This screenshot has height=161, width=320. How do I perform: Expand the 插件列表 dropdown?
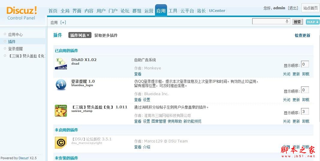click(x=80, y=35)
